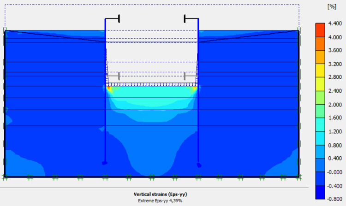Select the black top-right anchor symbol
The image size is (346, 206).
pyautogui.click(x=191, y=19)
